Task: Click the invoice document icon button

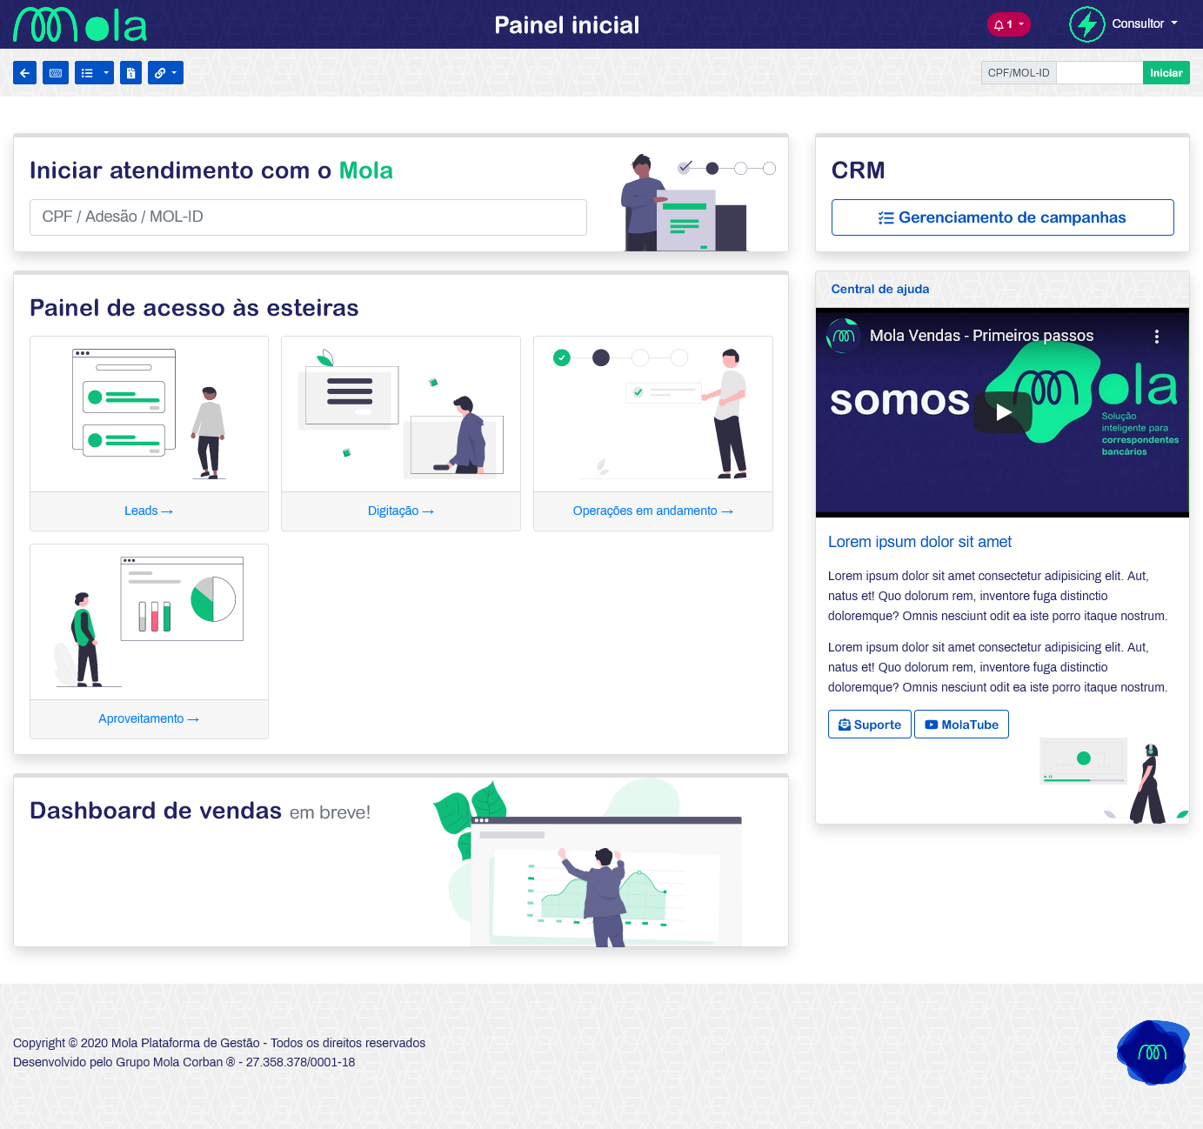Action: [x=130, y=73]
